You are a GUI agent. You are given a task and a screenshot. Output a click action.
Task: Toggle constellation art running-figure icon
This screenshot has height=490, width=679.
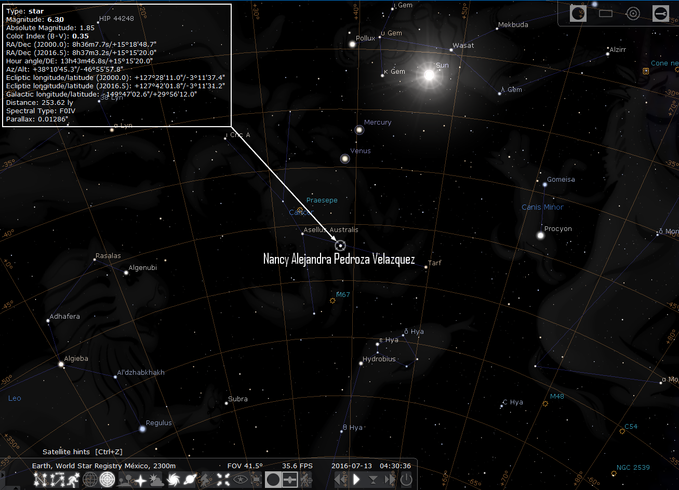pos(74,480)
